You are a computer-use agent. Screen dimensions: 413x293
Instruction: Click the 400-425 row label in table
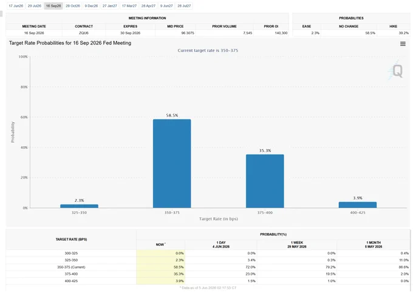pyautogui.click(x=71, y=281)
